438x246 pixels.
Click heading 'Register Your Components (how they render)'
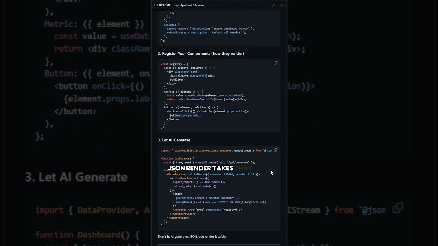click(x=201, y=53)
